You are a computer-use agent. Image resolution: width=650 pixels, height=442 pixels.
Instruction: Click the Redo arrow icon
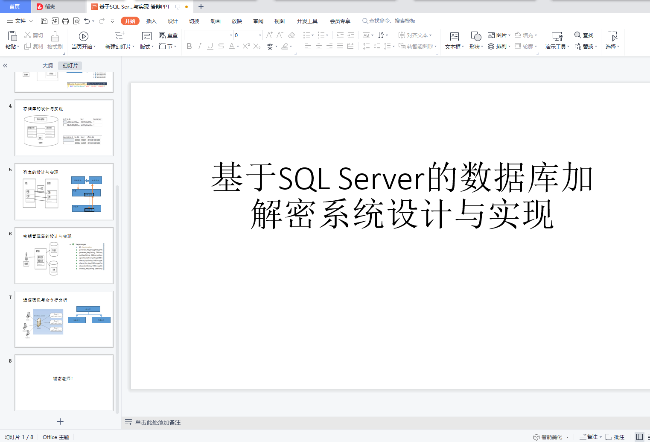click(x=102, y=21)
